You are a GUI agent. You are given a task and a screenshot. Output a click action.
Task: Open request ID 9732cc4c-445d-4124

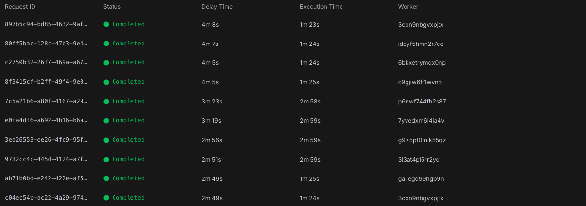click(46, 159)
